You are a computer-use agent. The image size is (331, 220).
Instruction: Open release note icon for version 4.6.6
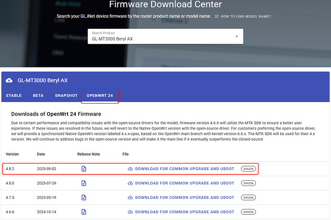click(84, 212)
